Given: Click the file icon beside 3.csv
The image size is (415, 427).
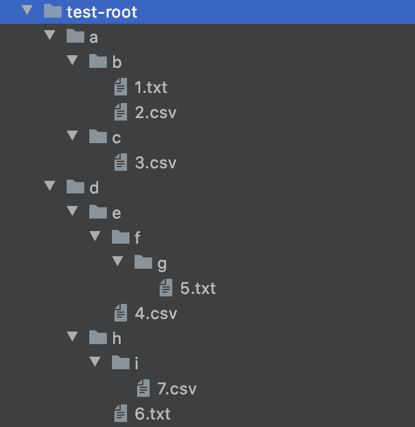Looking at the screenshot, I should click(121, 163).
